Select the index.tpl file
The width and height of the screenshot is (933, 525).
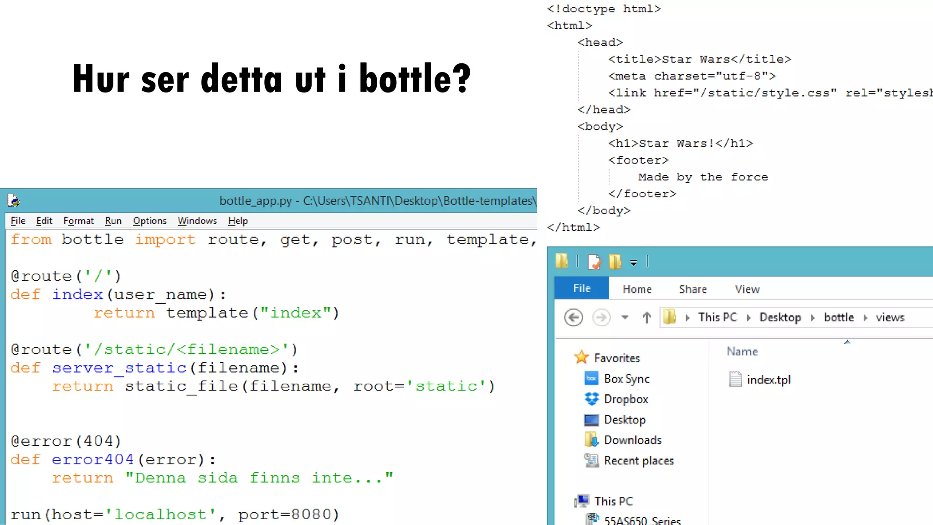pyautogui.click(x=768, y=380)
